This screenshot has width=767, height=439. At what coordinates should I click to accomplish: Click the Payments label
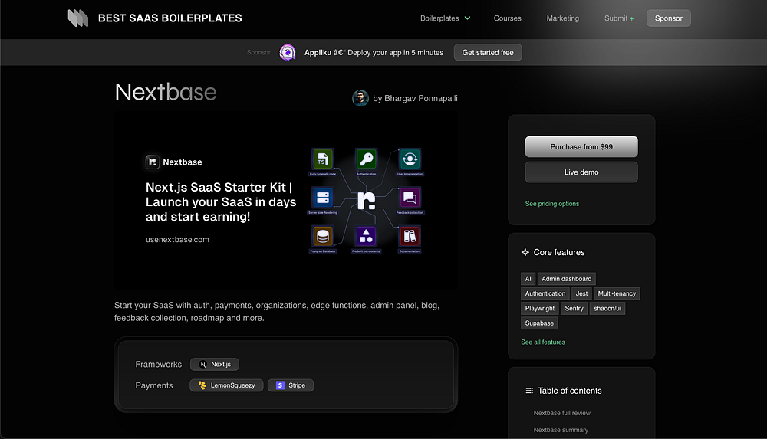(x=154, y=385)
